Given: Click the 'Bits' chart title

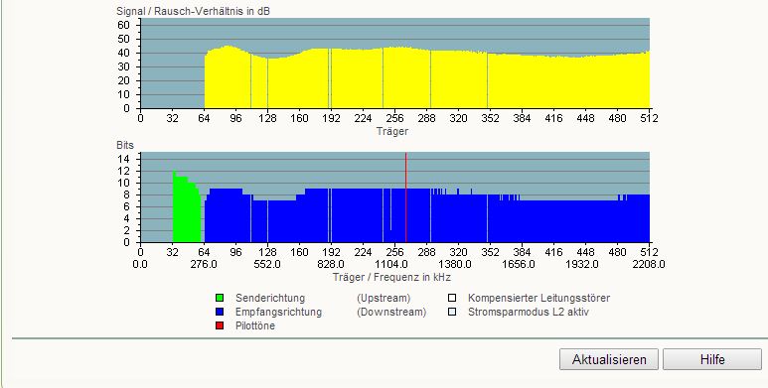Looking at the screenshot, I should click(x=125, y=145).
